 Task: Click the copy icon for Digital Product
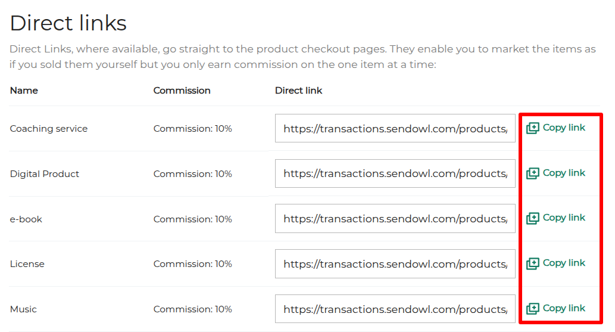[533, 173]
